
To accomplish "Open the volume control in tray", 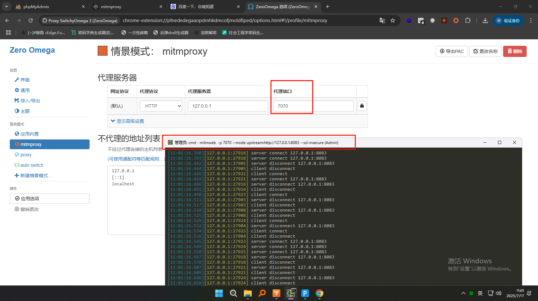I will click(499, 293).
